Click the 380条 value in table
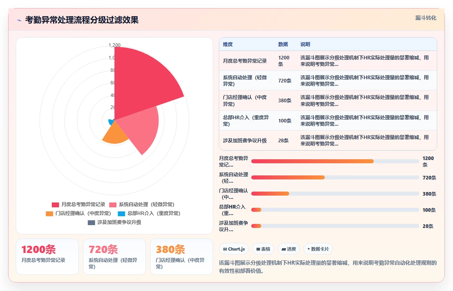Image resolution: width=453 pixels, height=291 pixels. [285, 101]
